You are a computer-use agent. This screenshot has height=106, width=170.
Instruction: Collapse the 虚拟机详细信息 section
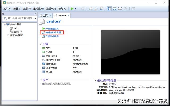coord(95,81)
